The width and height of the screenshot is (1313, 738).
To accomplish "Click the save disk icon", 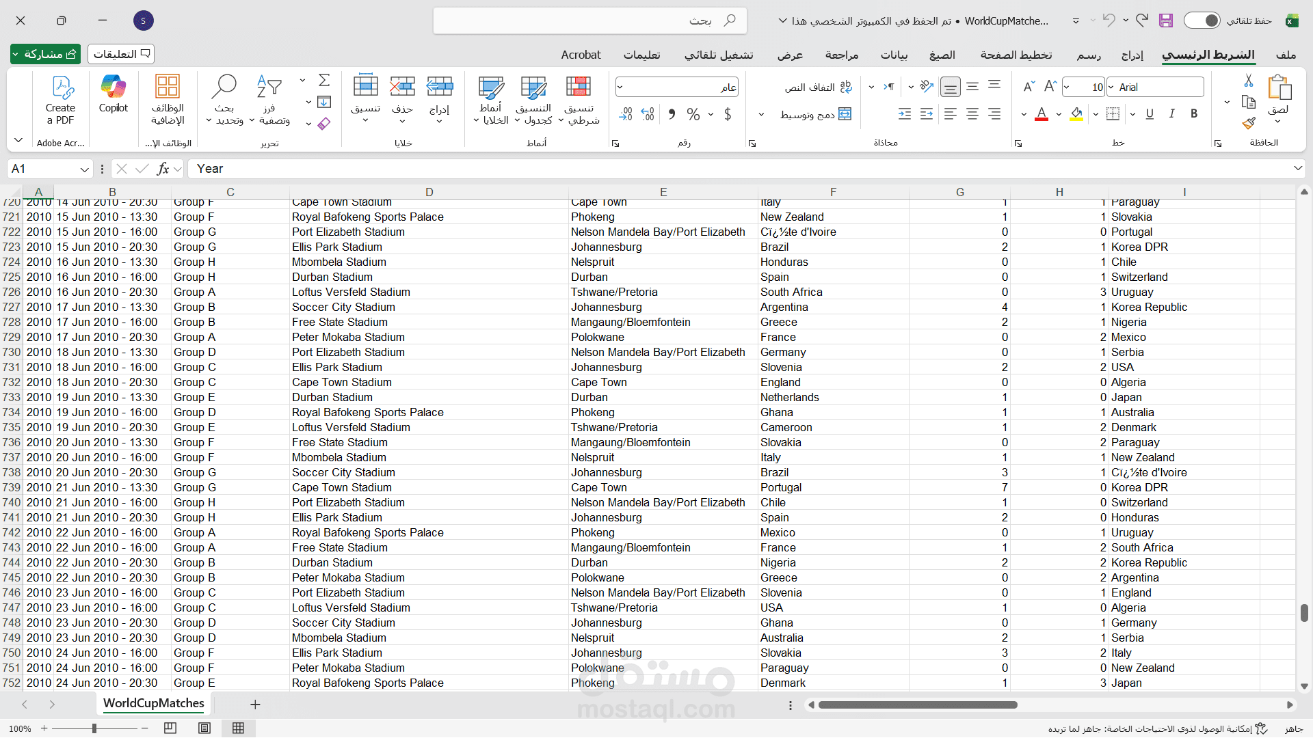I will 1166,20.
